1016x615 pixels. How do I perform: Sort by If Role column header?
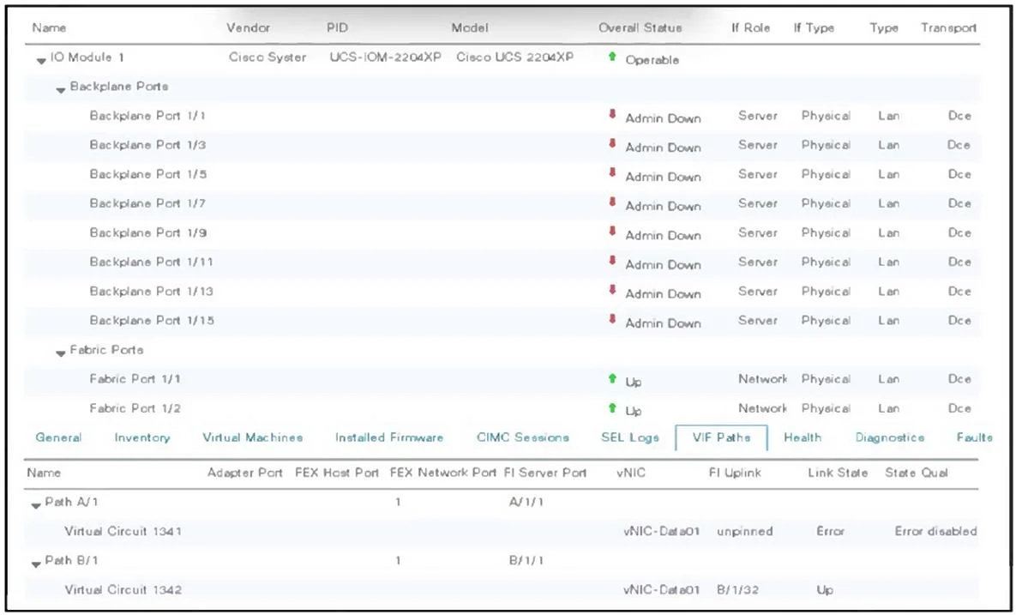pos(751,27)
